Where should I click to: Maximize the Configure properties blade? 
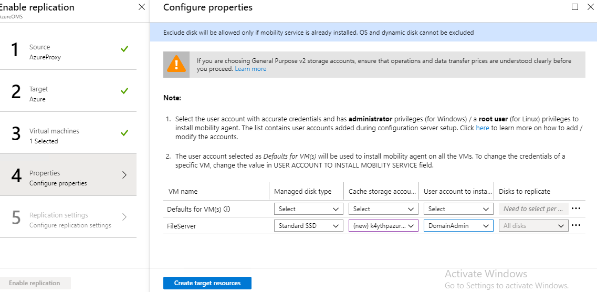[575, 7]
